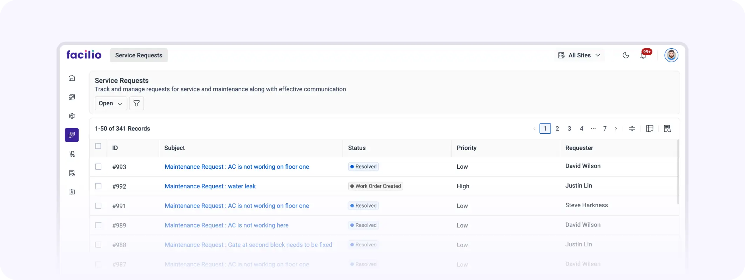Open the Open view dropdown
Screen dimensions: 745x280
[111, 103]
